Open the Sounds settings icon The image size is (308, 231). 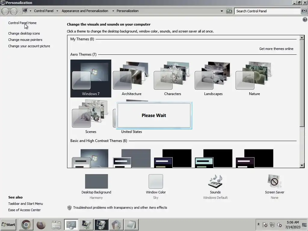click(215, 181)
